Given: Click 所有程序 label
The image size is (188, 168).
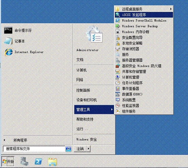Looking at the screenshot, I should pyautogui.click(x=20, y=140).
